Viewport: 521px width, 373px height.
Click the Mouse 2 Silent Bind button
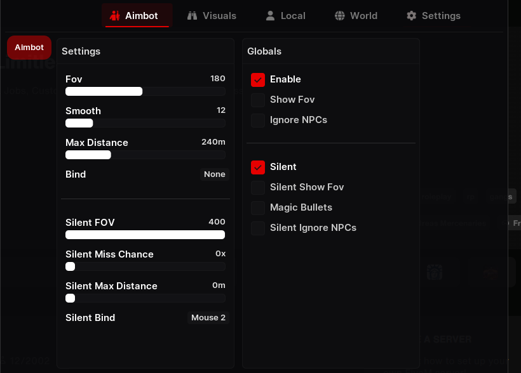click(x=208, y=318)
